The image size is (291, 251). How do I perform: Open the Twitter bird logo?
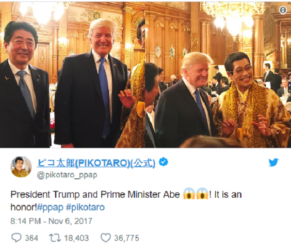[274, 162]
